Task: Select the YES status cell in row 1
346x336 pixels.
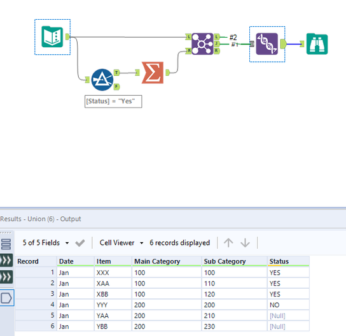Action: 288,272
